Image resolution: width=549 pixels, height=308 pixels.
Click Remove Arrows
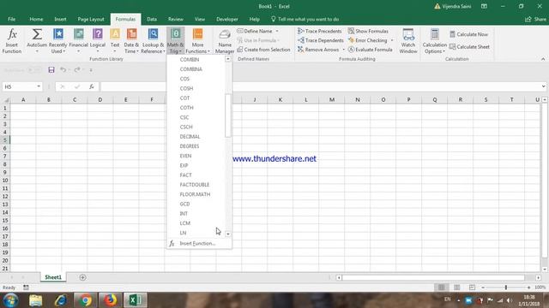(x=318, y=50)
